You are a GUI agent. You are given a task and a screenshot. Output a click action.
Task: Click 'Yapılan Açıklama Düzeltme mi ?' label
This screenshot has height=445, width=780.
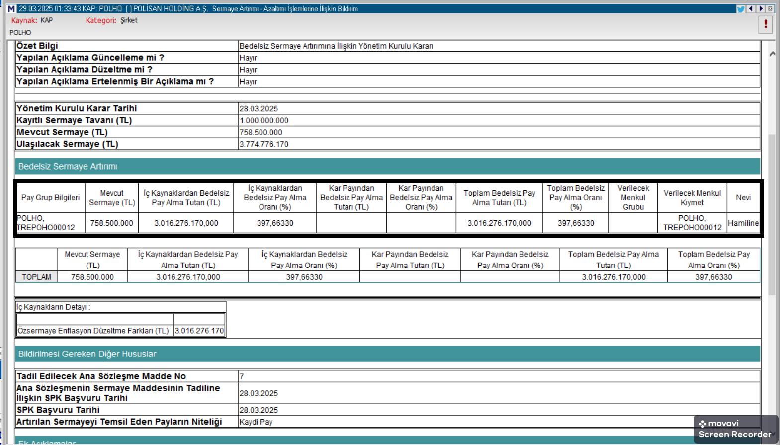[x=85, y=70]
